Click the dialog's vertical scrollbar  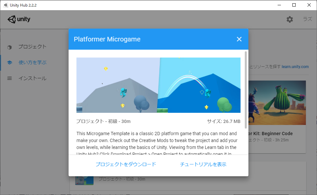click(246, 90)
